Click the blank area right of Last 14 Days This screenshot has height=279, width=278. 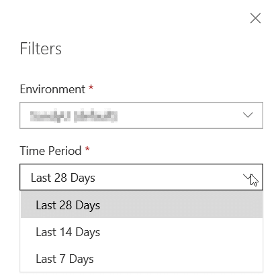coord(181,232)
